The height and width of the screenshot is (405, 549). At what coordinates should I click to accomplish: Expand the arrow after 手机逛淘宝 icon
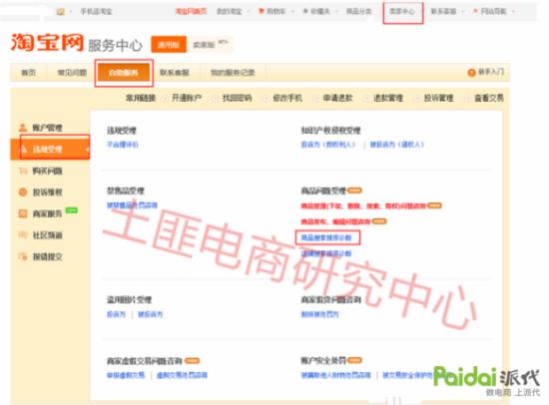[71, 12]
